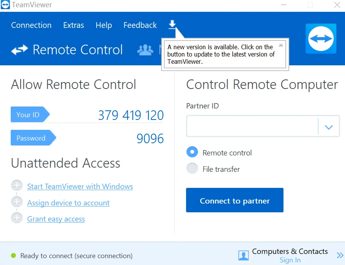
Task: Click the Sign In link
Action: pos(290,260)
